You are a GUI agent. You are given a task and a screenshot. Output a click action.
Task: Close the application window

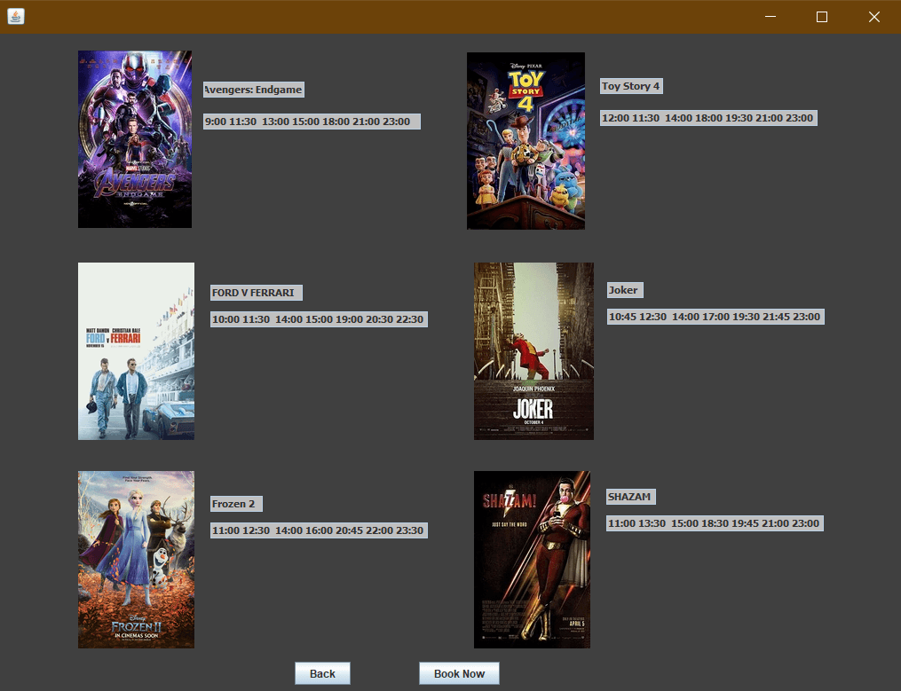pyautogui.click(x=874, y=17)
